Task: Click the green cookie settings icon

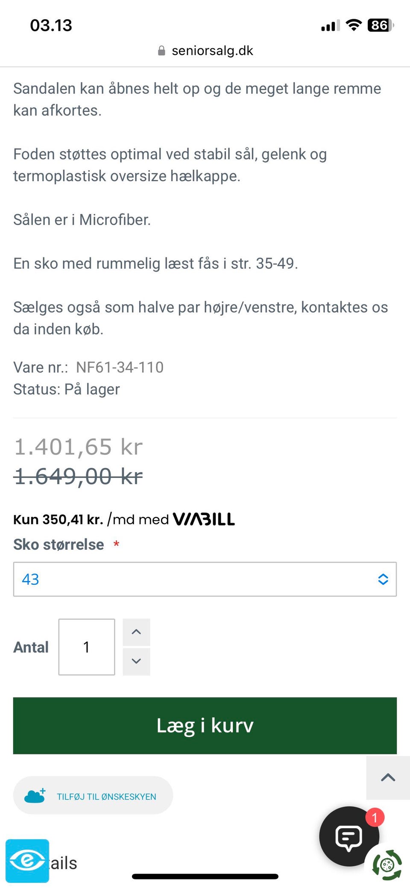Action: (x=387, y=865)
